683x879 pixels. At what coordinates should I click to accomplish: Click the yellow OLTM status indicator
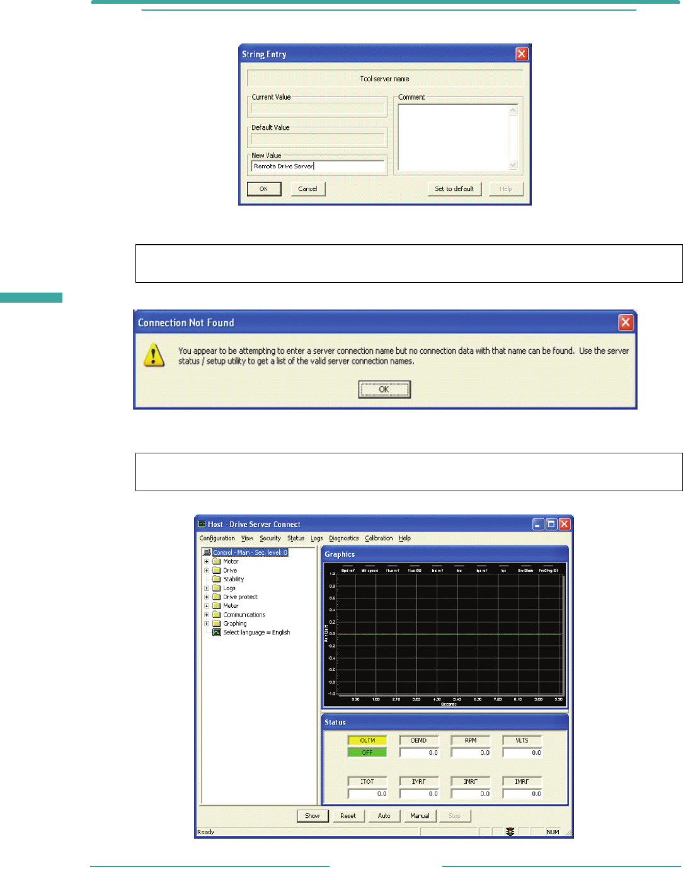(x=367, y=740)
